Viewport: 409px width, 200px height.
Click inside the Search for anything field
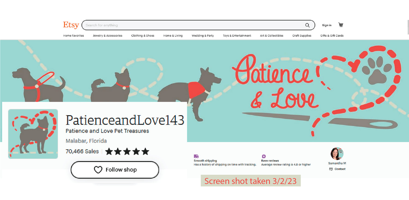(191, 25)
